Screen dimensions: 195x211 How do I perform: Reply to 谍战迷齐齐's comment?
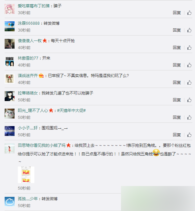point(177,83)
